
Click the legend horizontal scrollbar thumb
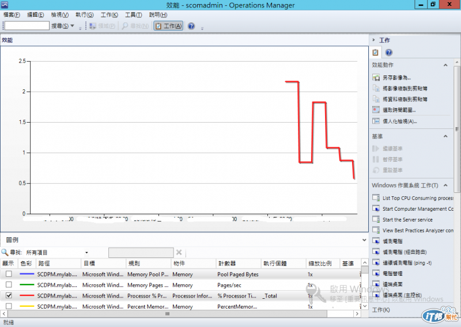(x=167, y=314)
